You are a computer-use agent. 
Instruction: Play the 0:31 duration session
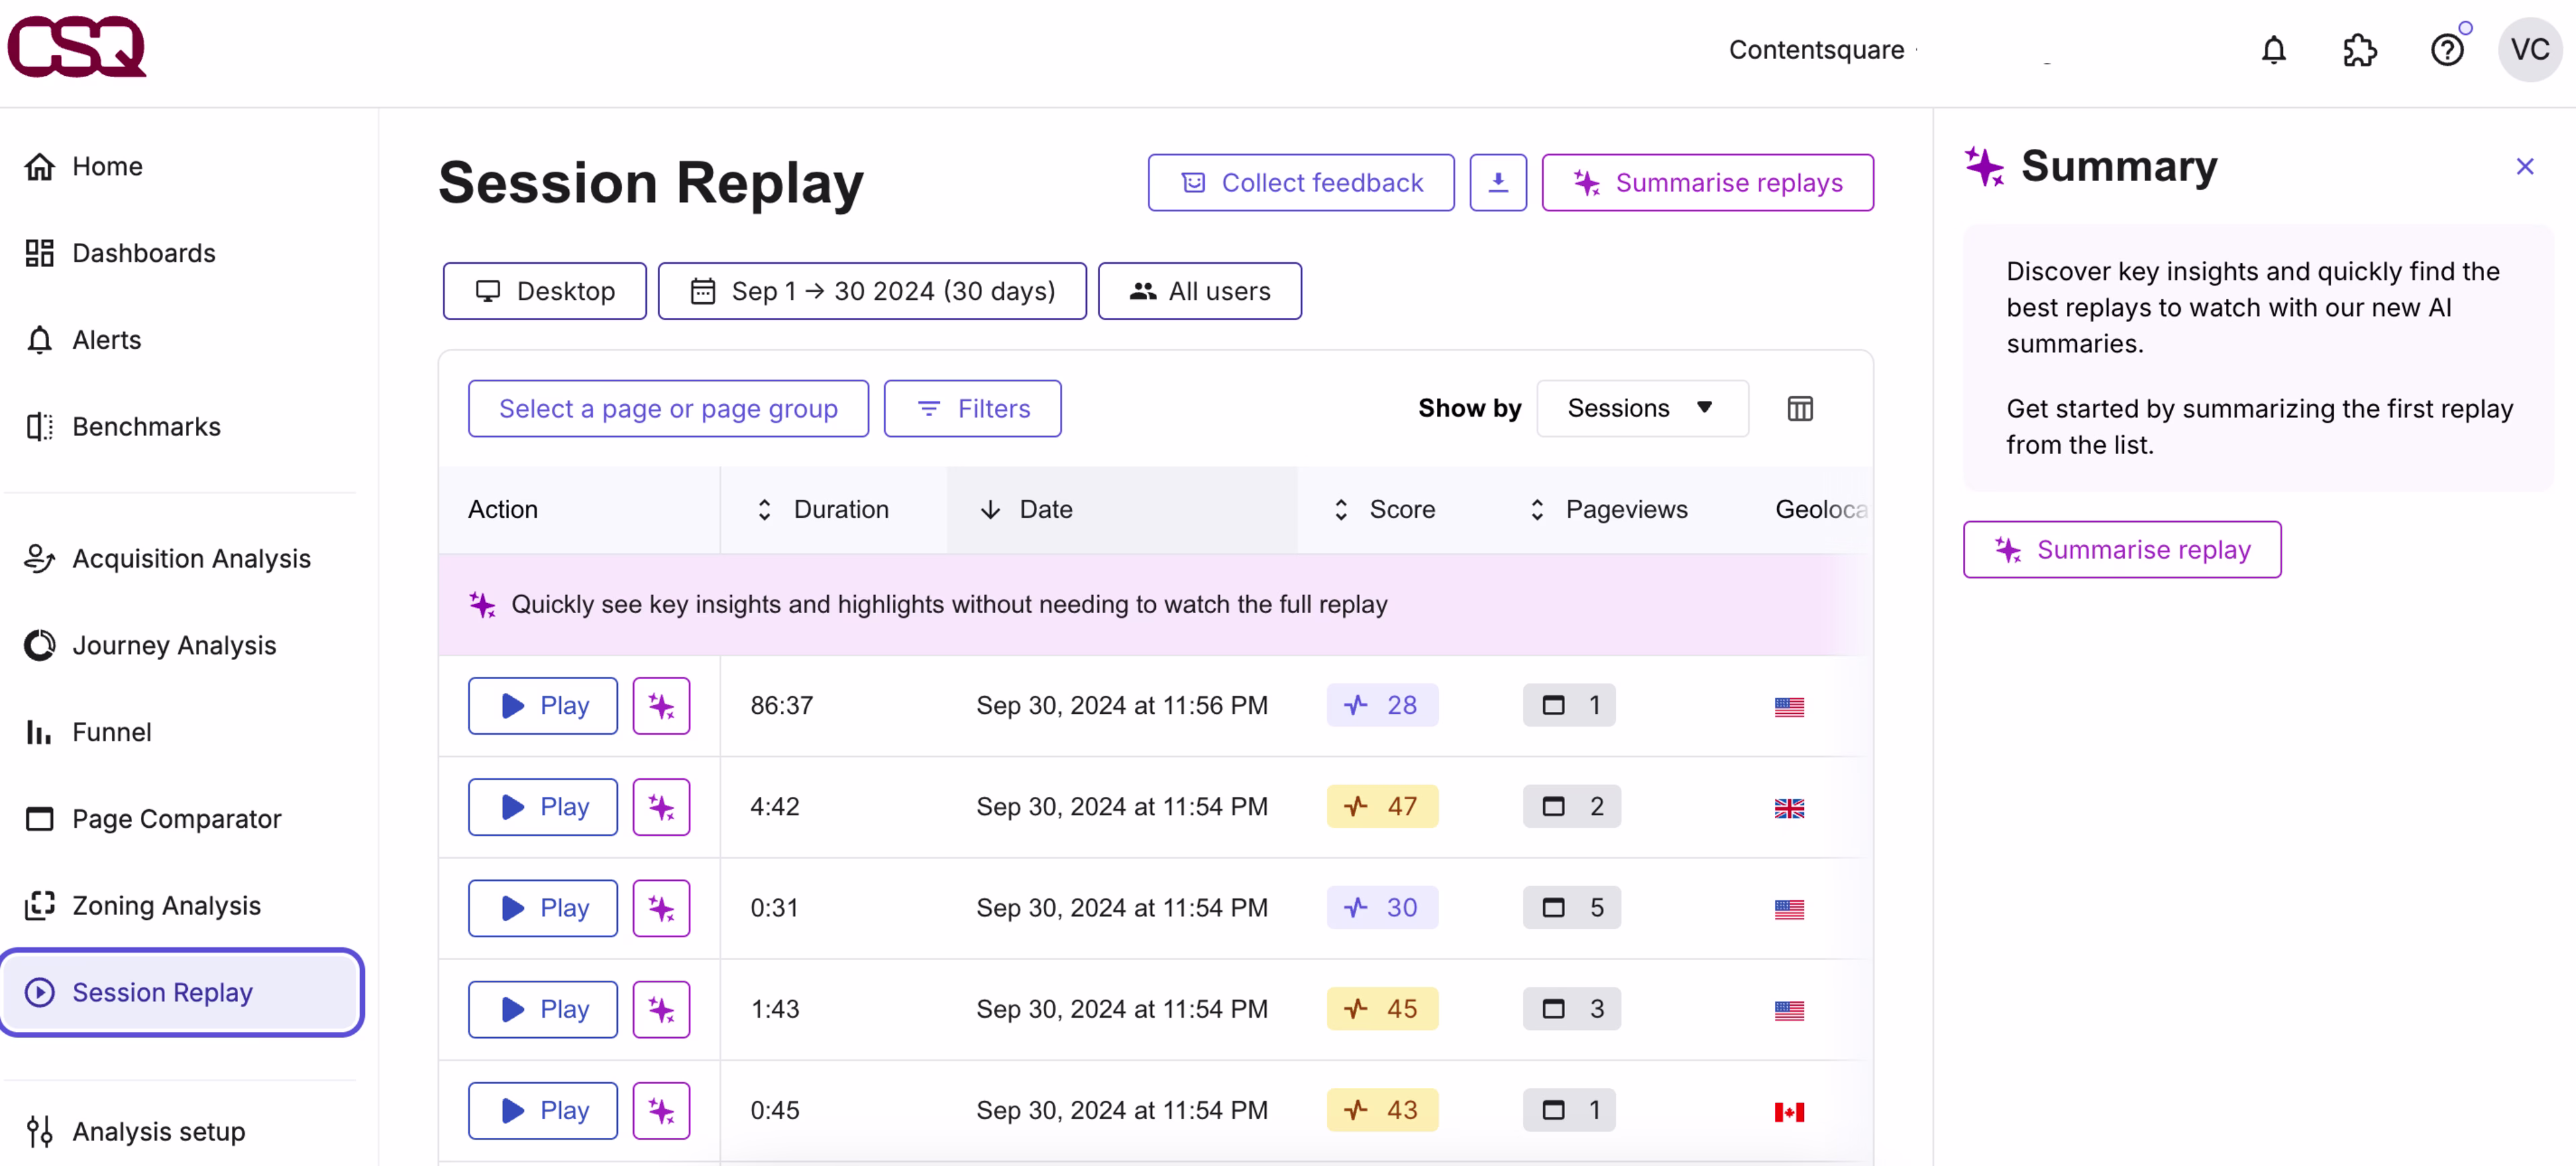(x=543, y=908)
